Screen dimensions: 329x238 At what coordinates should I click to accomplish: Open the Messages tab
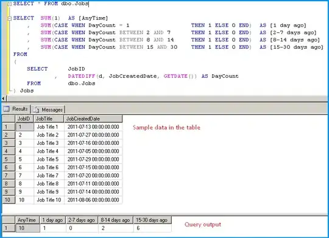pos(48,110)
